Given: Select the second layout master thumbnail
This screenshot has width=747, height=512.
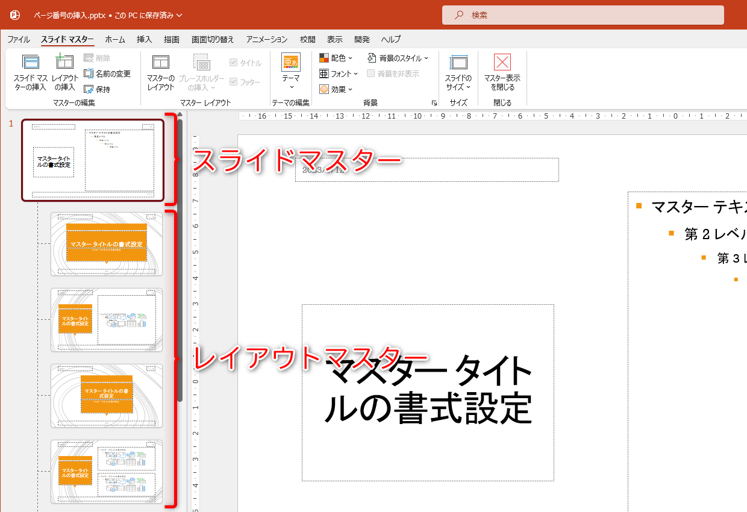Looking at the screenshot, I should 106,320.
